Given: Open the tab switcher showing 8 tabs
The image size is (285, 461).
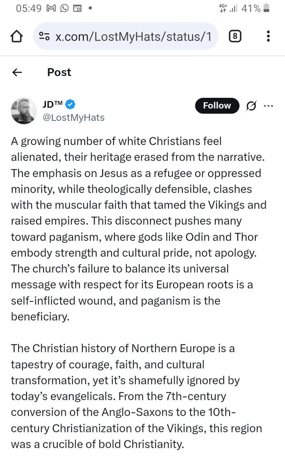Looking at the screenshot, I should point(235,37).
